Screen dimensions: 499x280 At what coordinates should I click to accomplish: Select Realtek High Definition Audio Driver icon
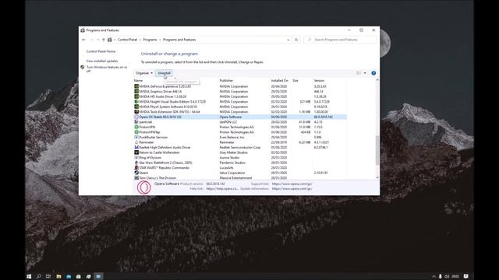click(136, 147)
